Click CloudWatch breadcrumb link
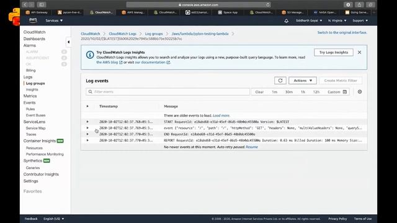The image size is (397, 223). pos(91,33)
